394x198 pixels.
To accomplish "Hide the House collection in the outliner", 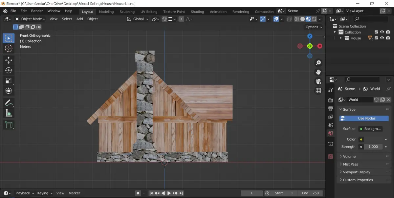I will tap(382, 38).
